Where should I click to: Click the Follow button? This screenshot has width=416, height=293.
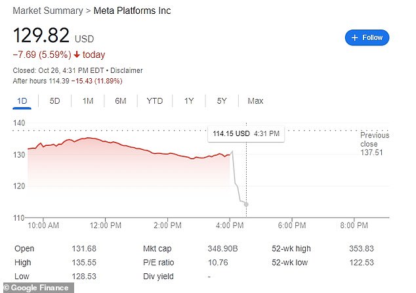coord(367,37)
